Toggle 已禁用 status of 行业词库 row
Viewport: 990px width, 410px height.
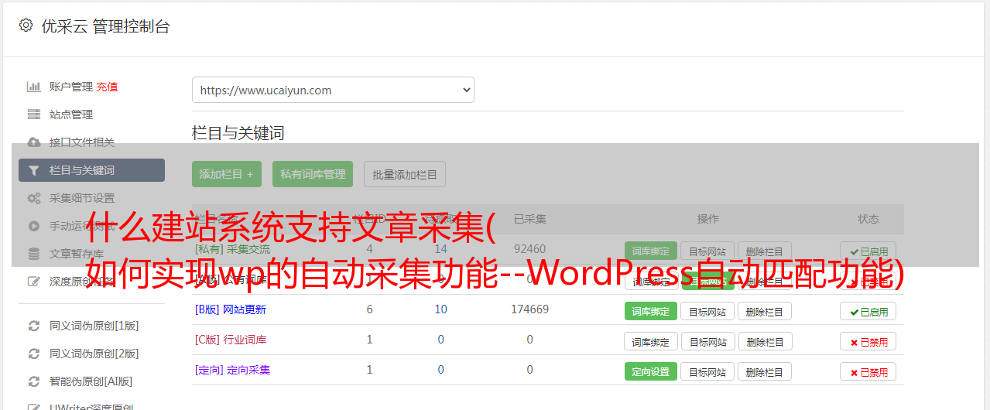pyautogui.click(x=868, y=341)
